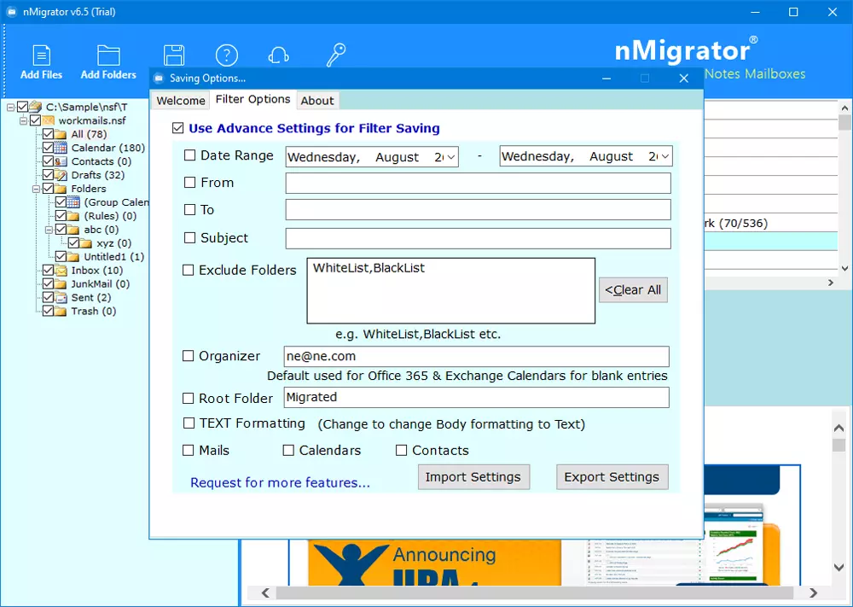853x607 pixels.
Task: Select the Inbox (10) tree item label
Action: (x=97, y=270)
